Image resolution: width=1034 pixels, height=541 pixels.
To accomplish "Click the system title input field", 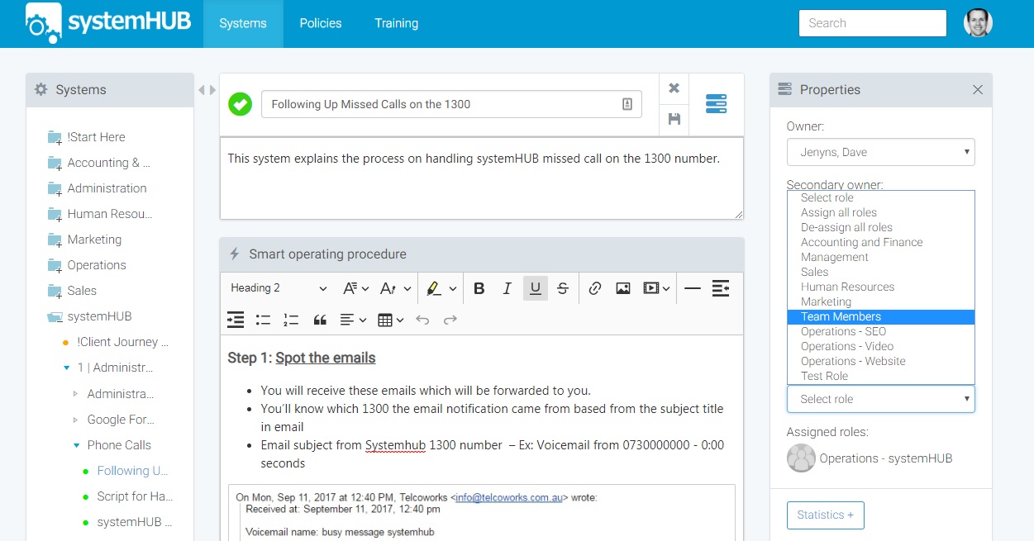I will click(451, 104).
